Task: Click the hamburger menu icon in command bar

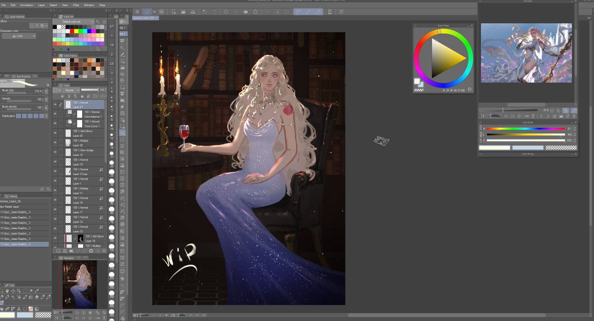Action: pos(137,11)
